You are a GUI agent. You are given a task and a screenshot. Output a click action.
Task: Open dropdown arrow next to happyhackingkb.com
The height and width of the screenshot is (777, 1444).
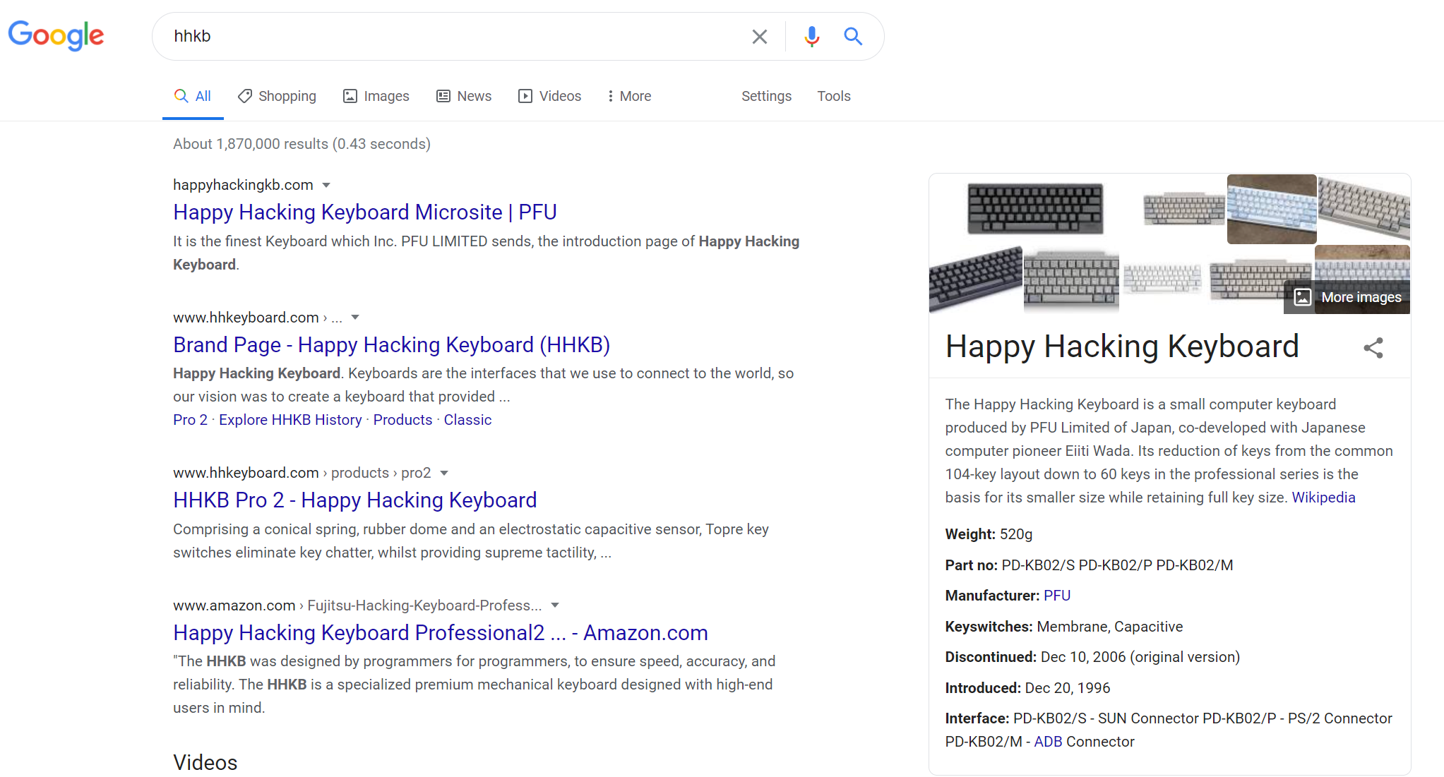pyautogui.click(x=326, y=185)
